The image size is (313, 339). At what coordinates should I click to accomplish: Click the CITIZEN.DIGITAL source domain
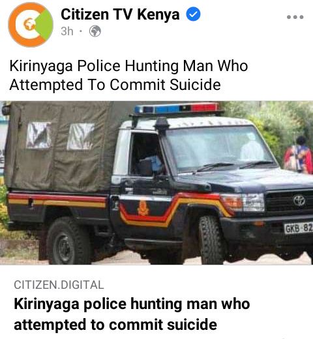(59, 285)
